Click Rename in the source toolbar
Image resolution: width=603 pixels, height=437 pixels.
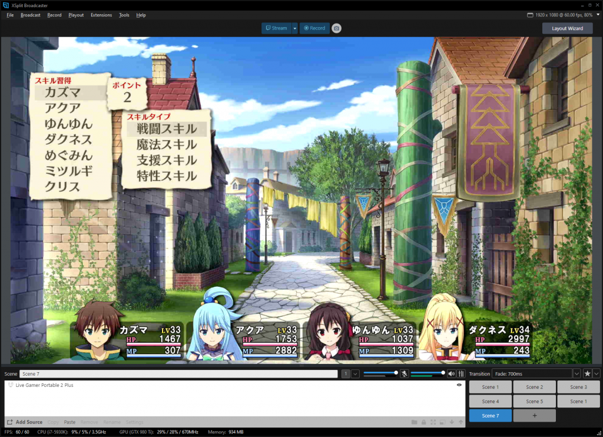(112, 422)
